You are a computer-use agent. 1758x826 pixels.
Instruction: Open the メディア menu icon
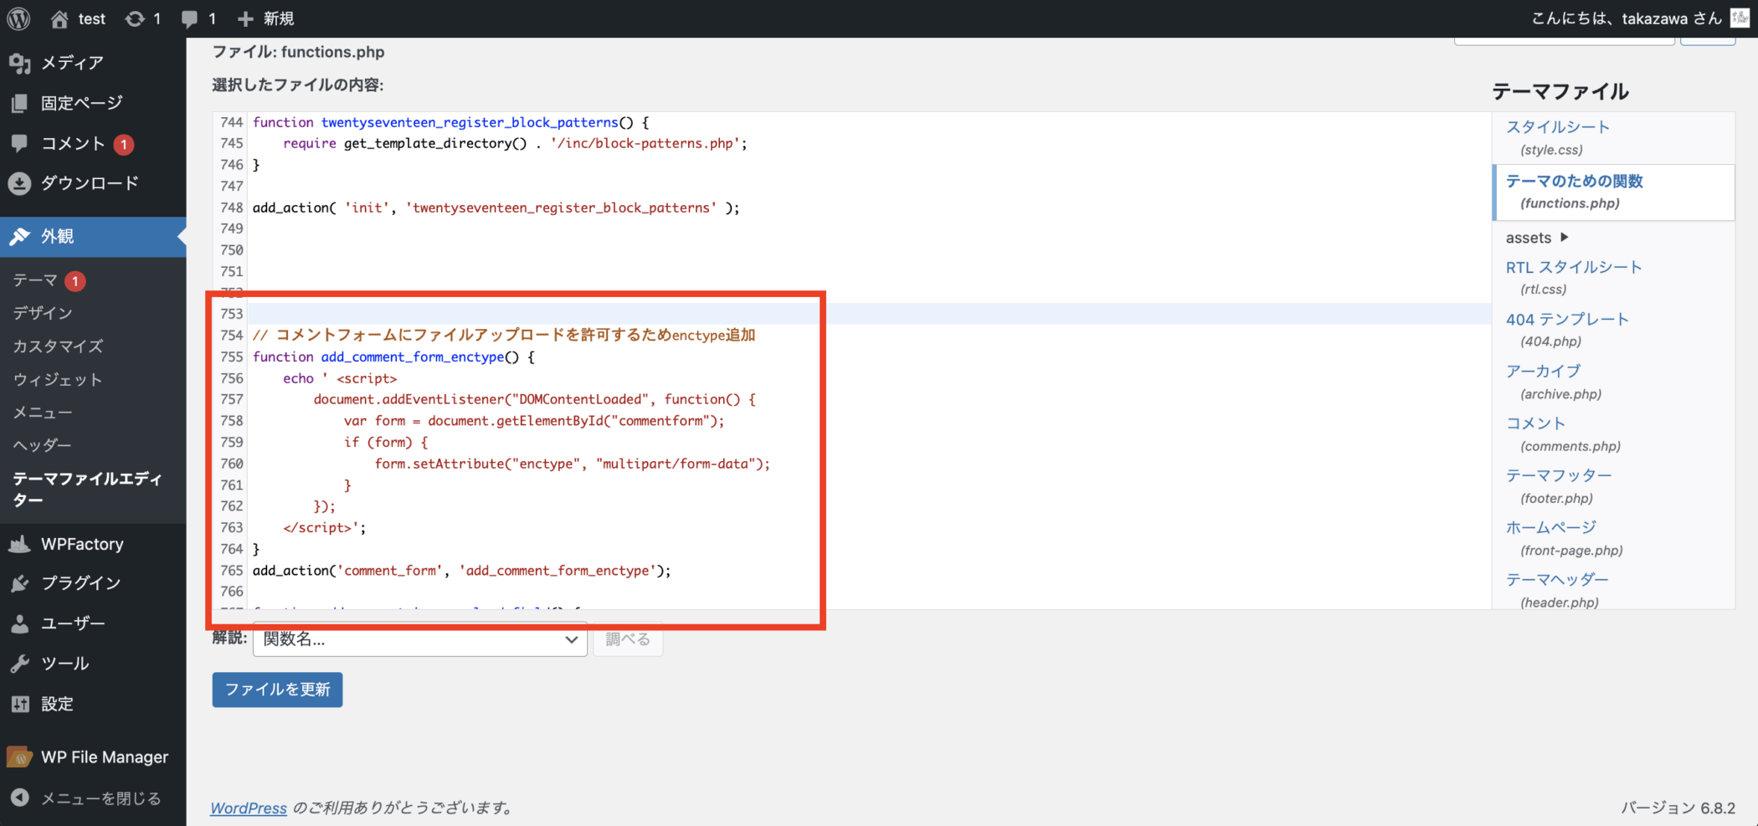(x=20, y=63)
